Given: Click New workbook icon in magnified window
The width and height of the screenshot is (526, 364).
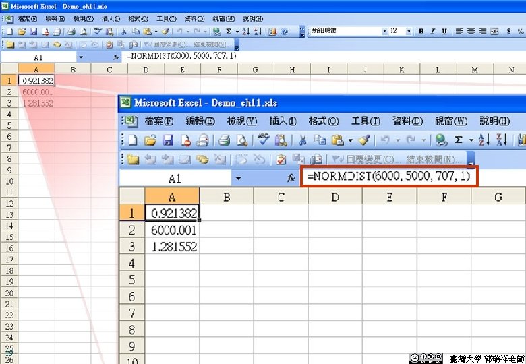Looking at the screenshot, I should point(133,140).
